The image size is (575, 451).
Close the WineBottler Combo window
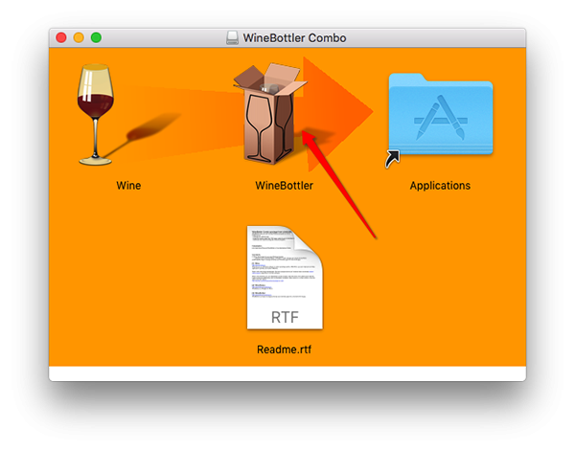61,37
